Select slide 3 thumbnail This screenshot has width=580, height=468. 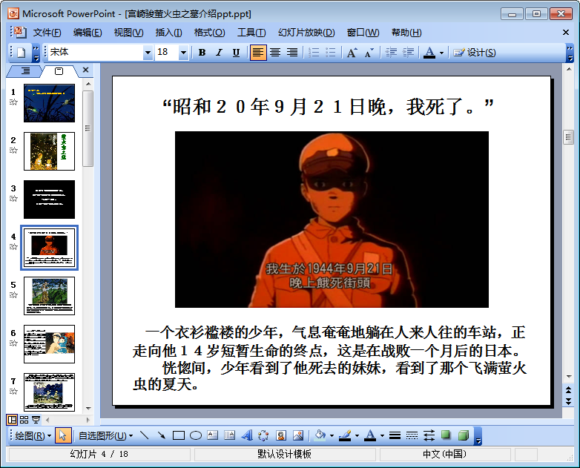49,200
